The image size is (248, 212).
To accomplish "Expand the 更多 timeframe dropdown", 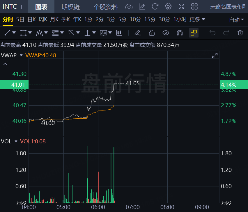I will point(197,19).
